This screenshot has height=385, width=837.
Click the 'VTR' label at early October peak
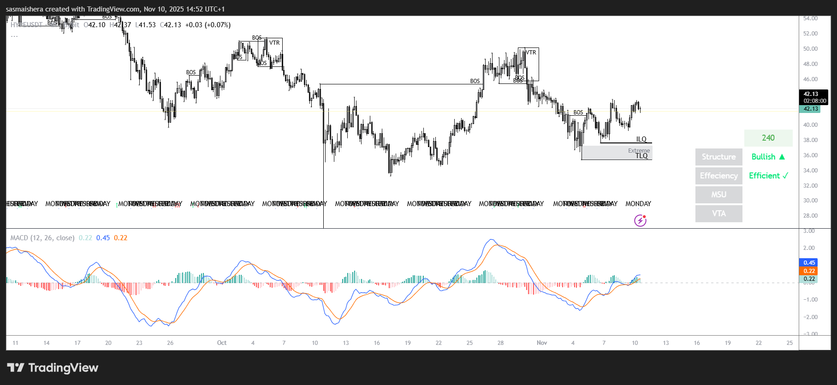pos(274,43)
